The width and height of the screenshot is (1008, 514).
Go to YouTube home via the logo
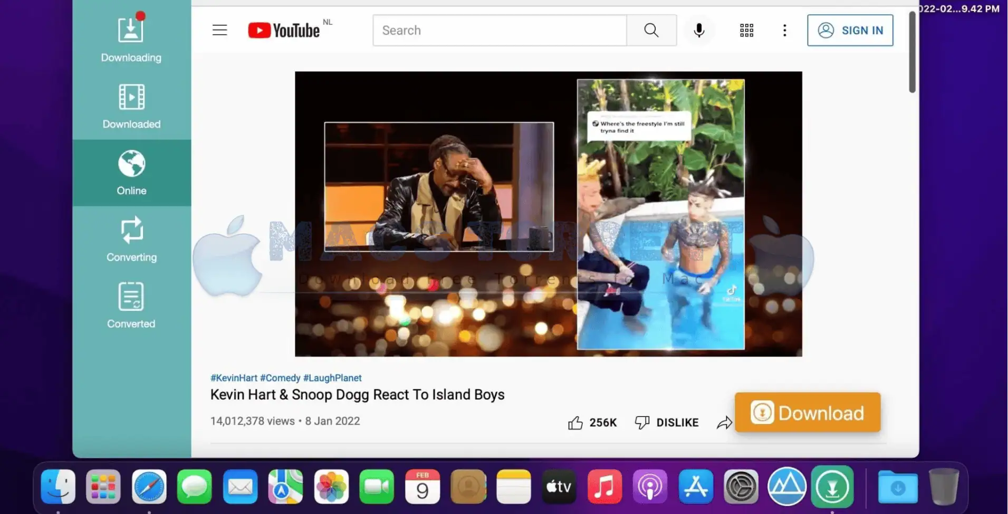[285, 30]
